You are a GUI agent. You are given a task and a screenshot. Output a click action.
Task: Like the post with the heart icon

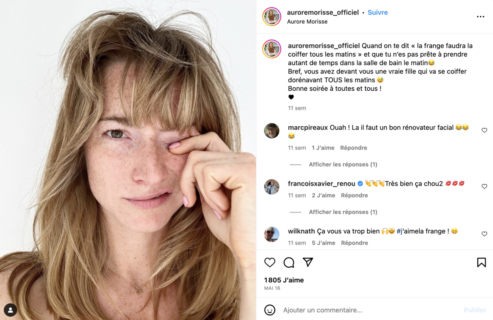pyautogui.click(x=270, y=262)
